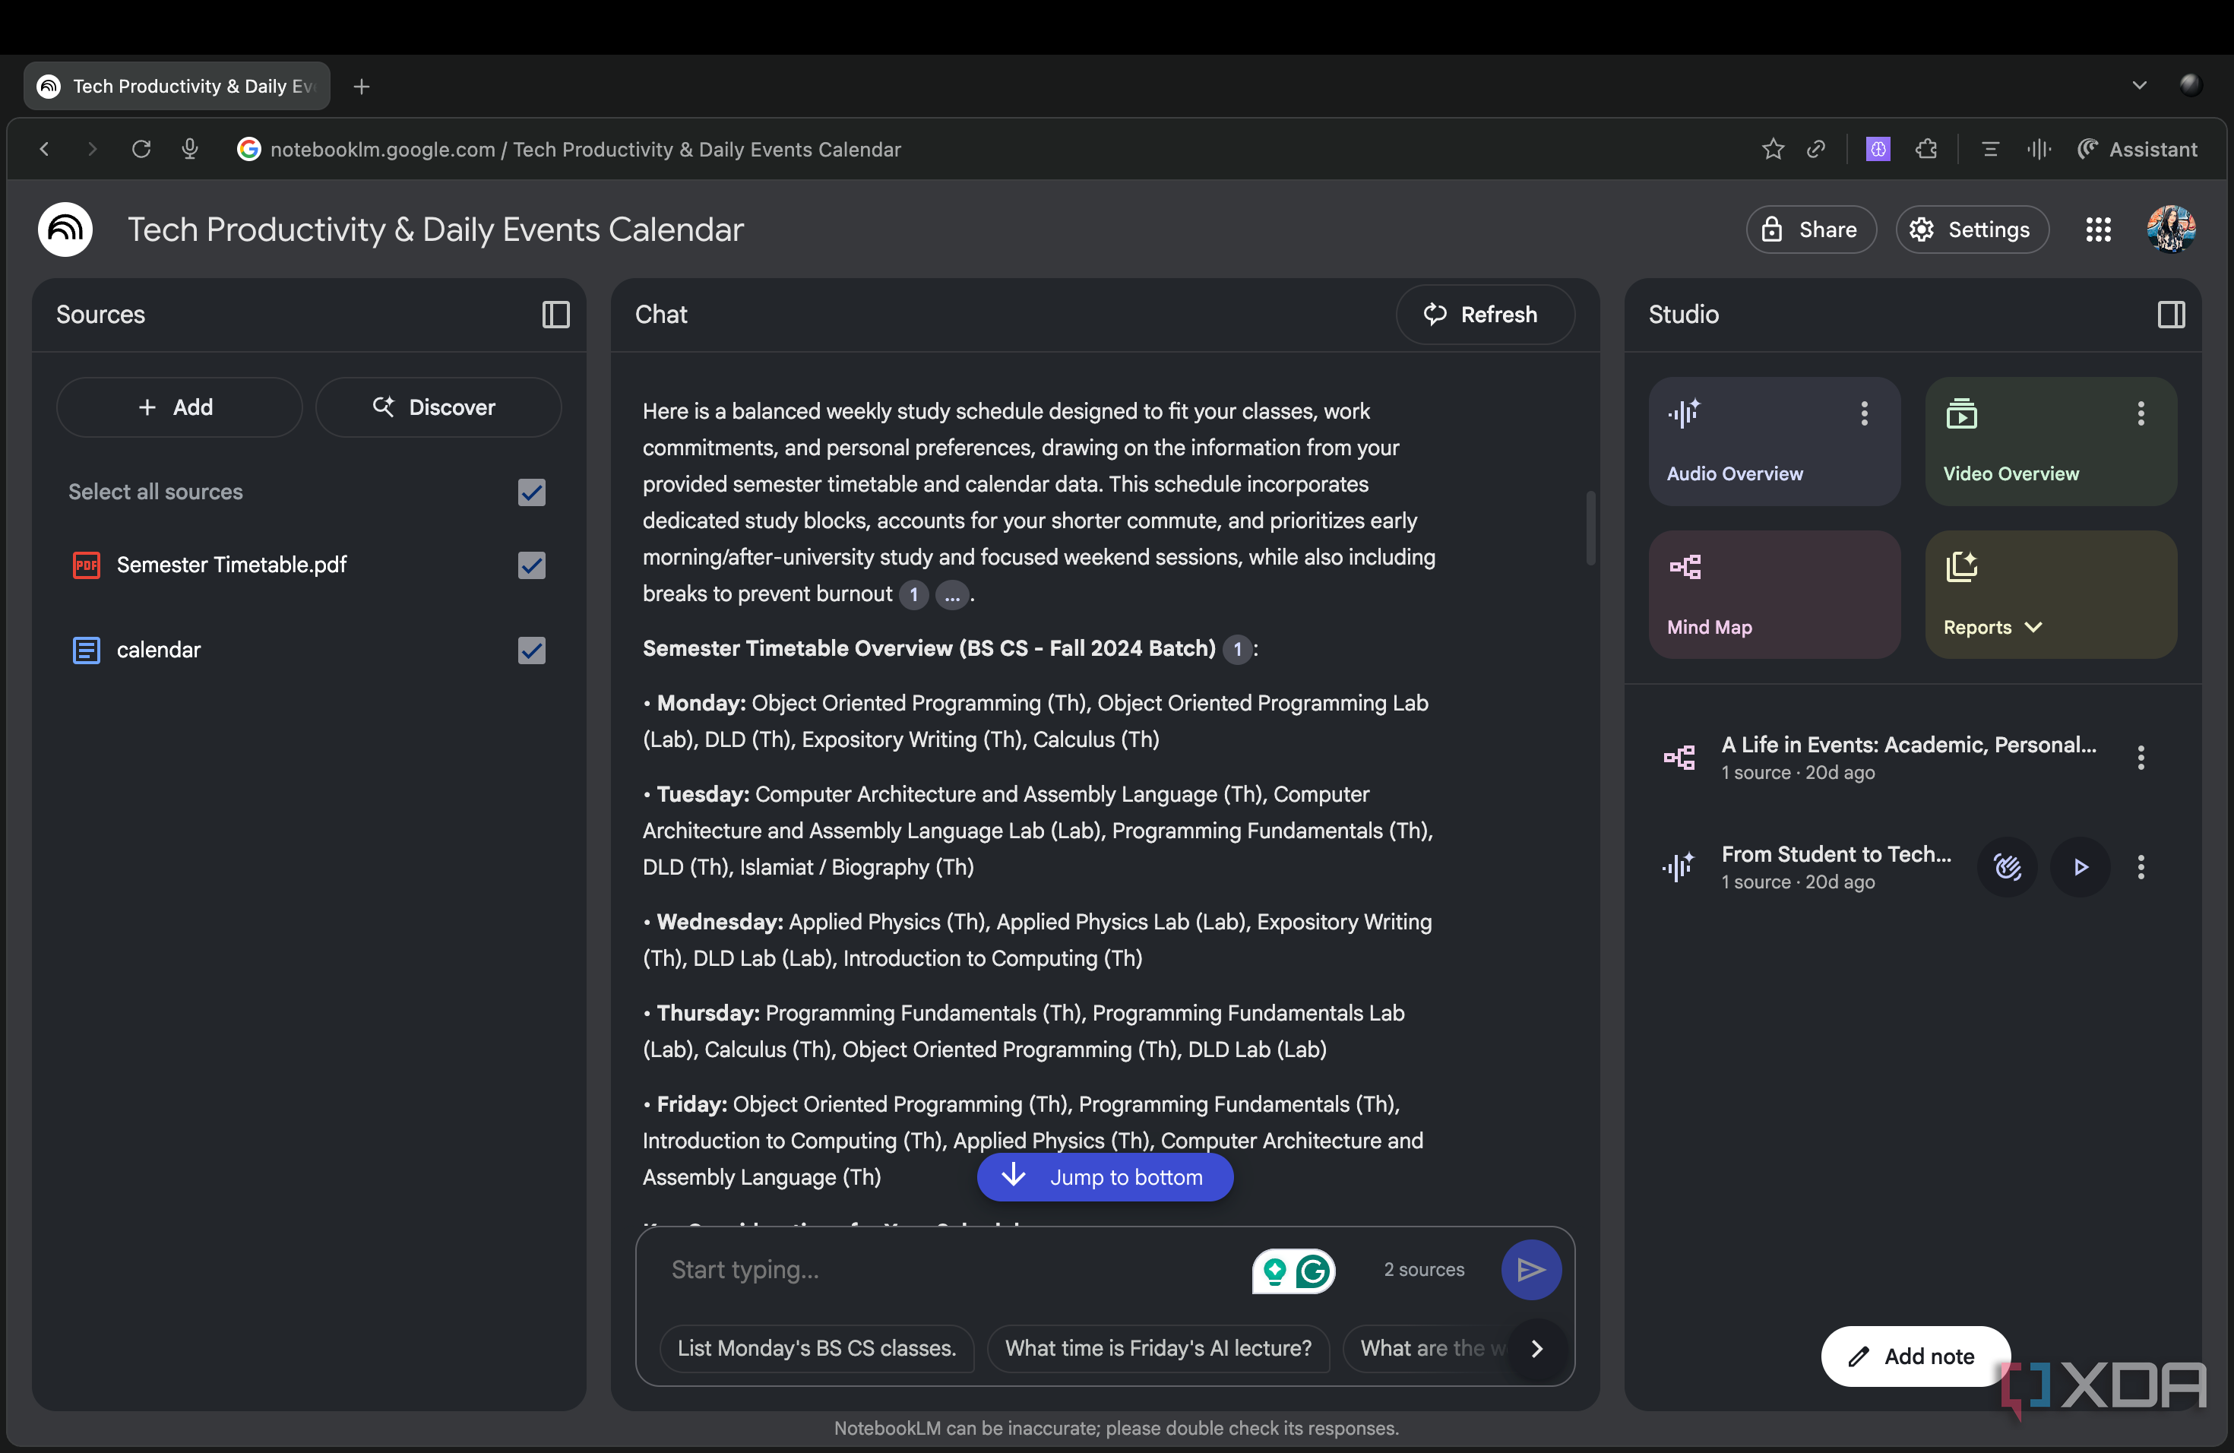This screenshot has width=2234, height=1453.
Task: Show more suggested questions arrow
Action: tap(1536, 1349)
